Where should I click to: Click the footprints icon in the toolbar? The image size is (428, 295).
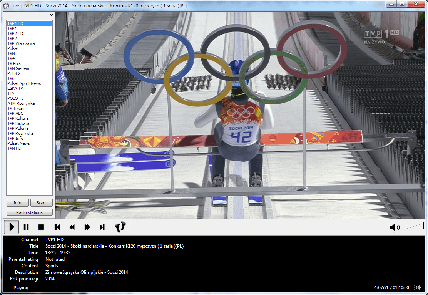[x=120, y=227]
